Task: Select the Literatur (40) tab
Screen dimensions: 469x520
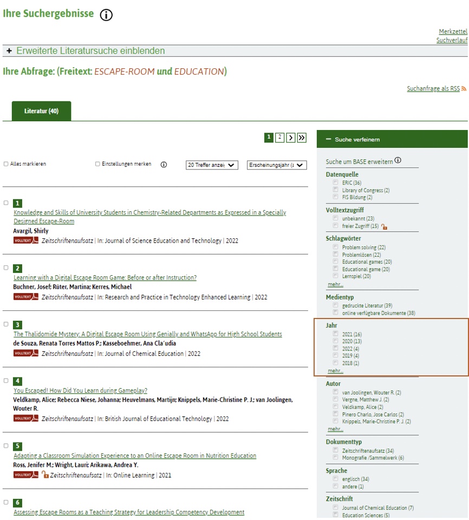Action: [41, 111]
